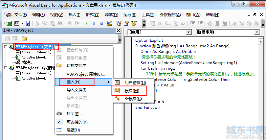Choose 切换文件夹 in the context menu
This screenshot has width=266, height=140.
(x=84, y=66)
